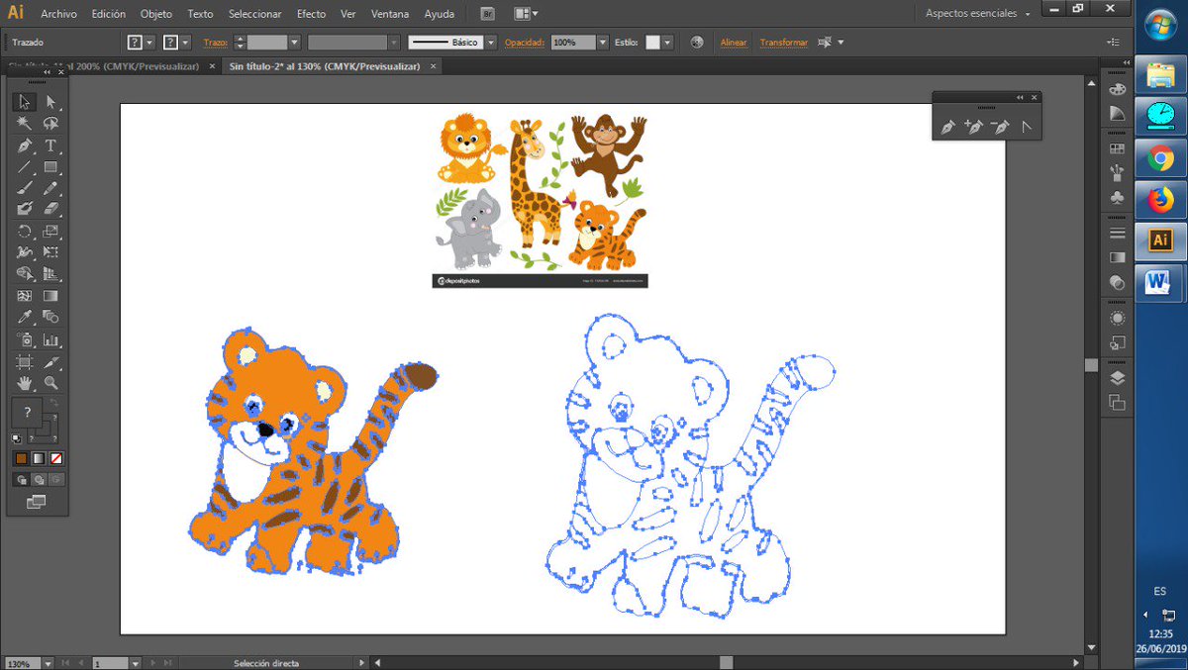Open the stroke weight dropdown
Image resolution: width=1188 pixels, height=670 pixels.
click(294, 43)
